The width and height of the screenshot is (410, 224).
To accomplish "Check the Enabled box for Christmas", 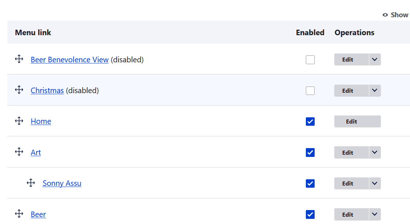I will 310,91.
